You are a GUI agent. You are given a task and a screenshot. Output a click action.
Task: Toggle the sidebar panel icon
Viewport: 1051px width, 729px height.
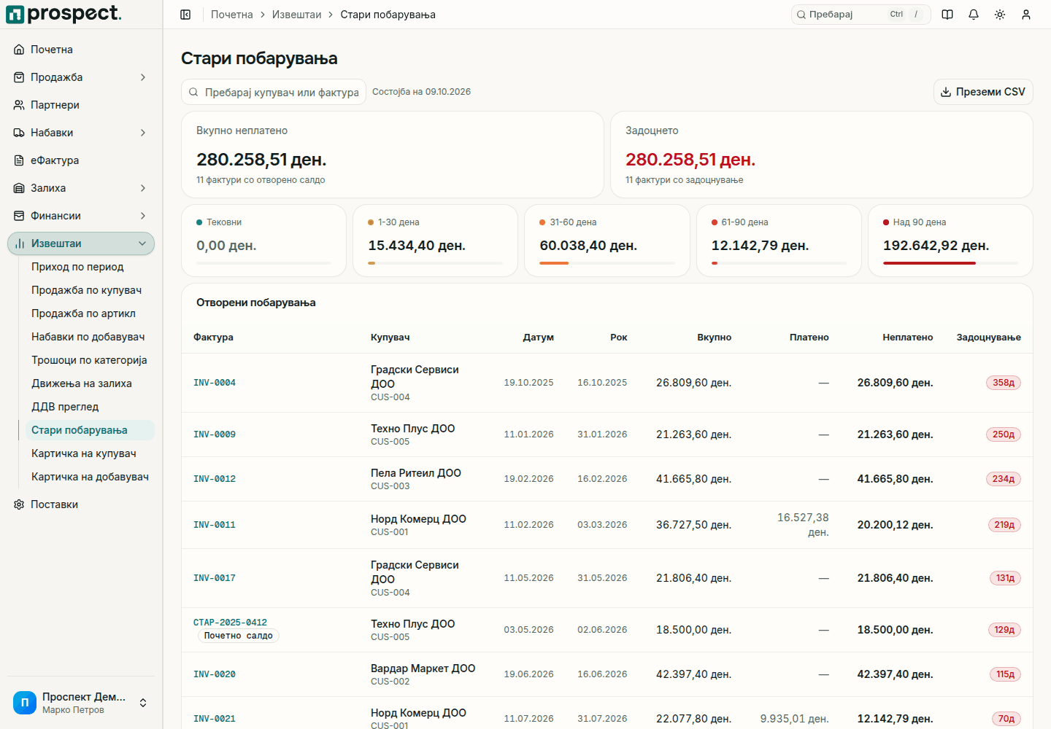185,15
